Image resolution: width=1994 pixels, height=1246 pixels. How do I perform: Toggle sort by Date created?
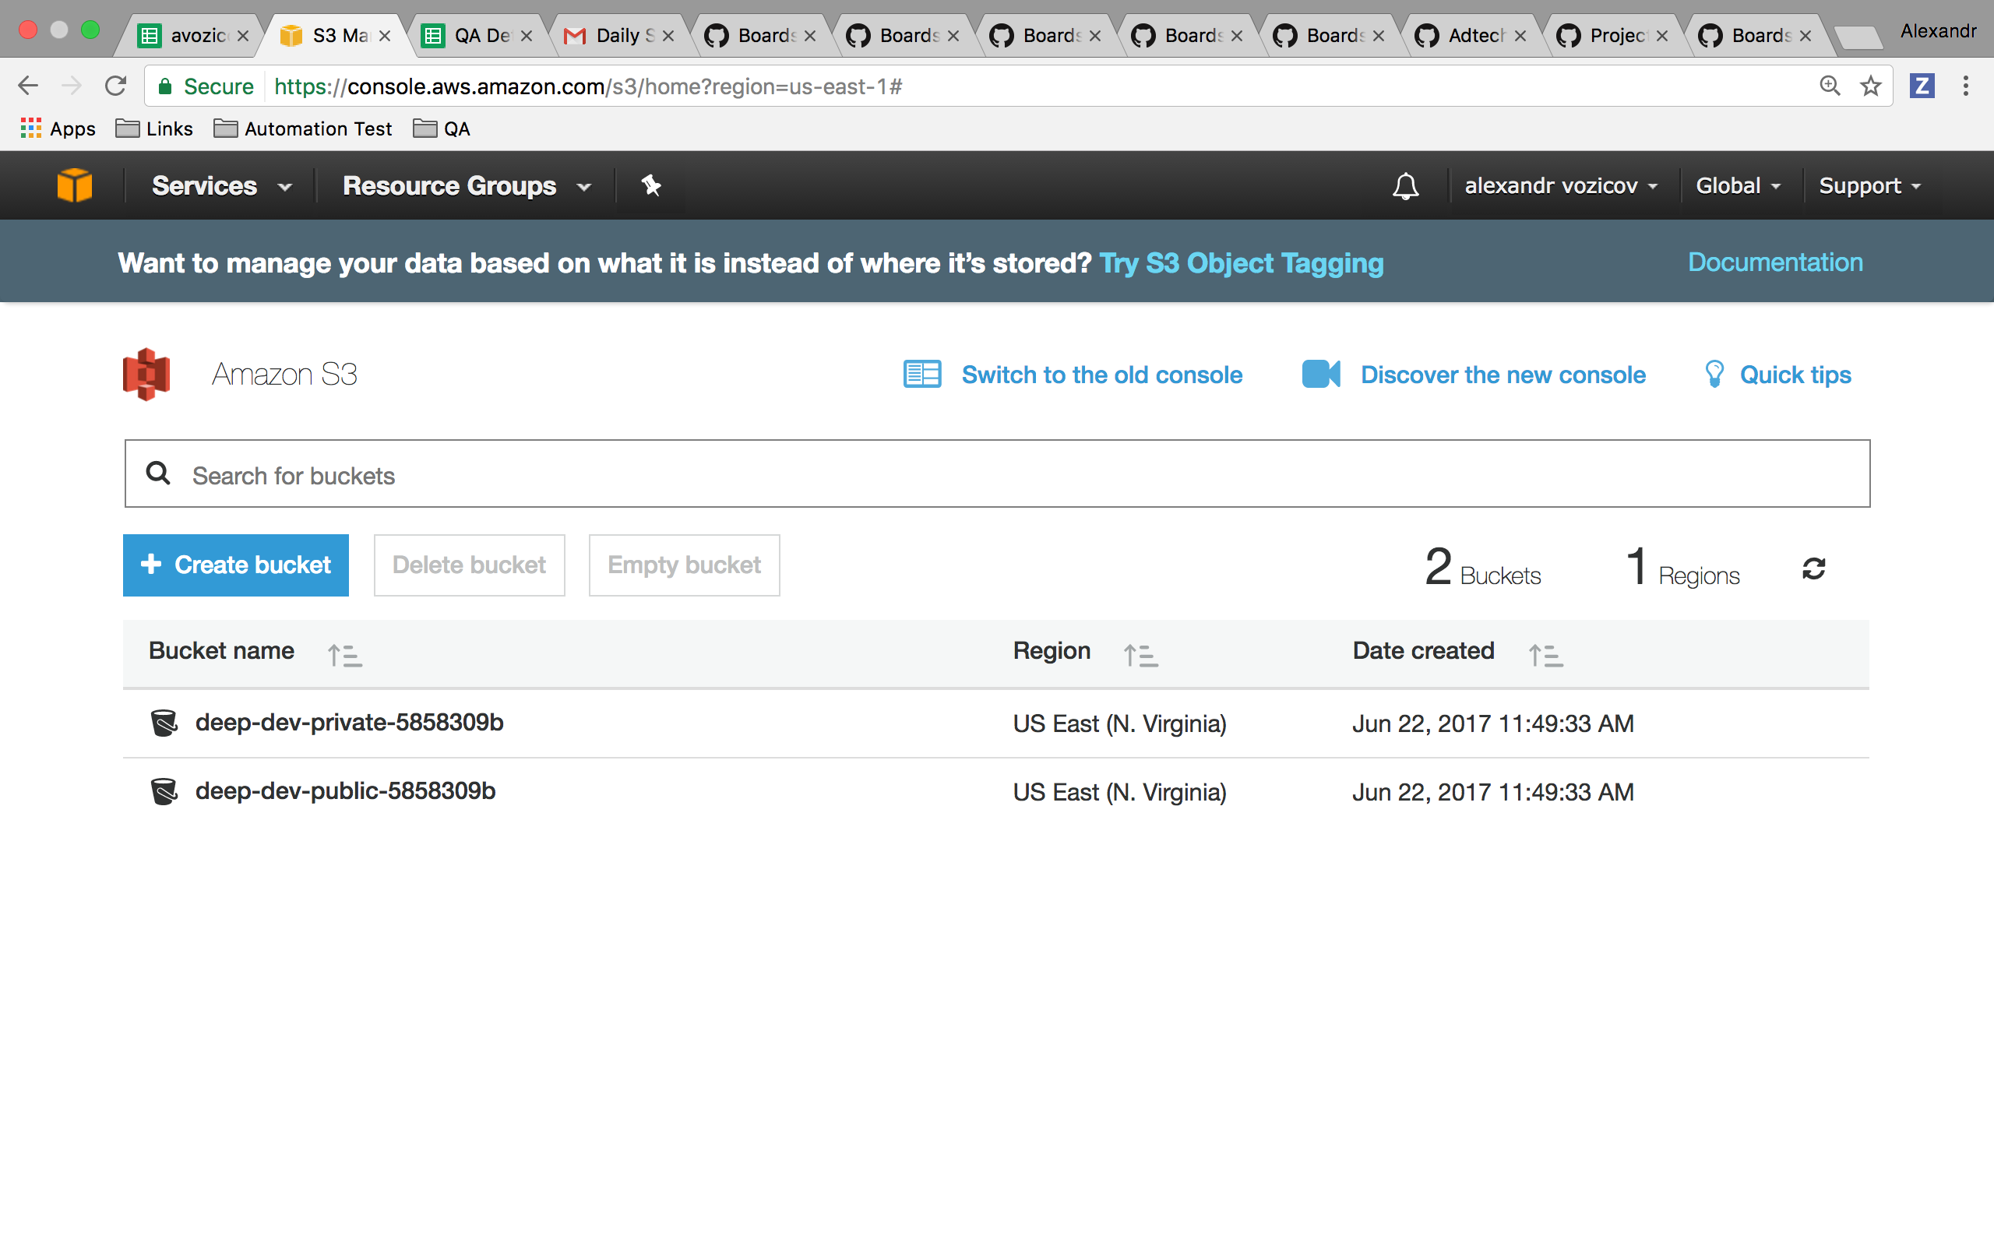pos(1546,653)
